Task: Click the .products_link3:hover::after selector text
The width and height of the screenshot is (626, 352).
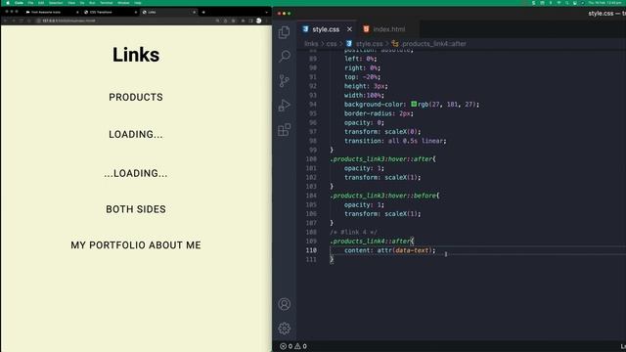Action: (x=382, y=158)
